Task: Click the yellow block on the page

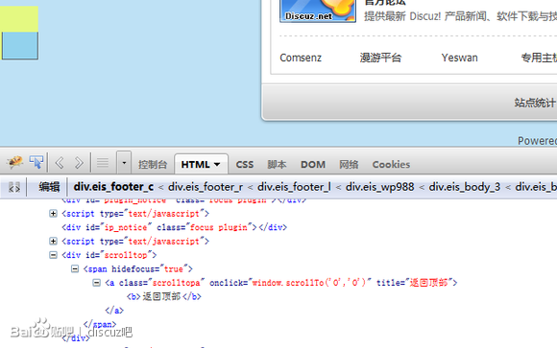Action: (19, 18)
